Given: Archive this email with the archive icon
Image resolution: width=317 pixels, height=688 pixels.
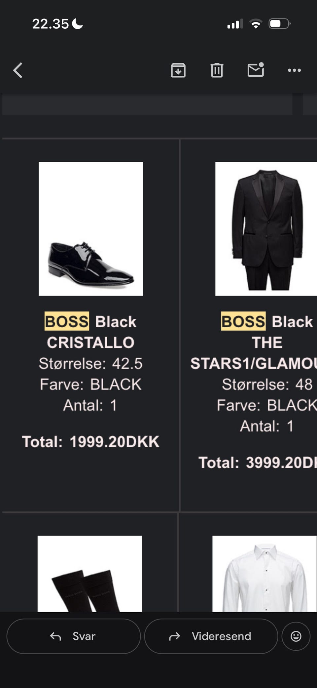Looking at the screenshot, I should (178, 70).
